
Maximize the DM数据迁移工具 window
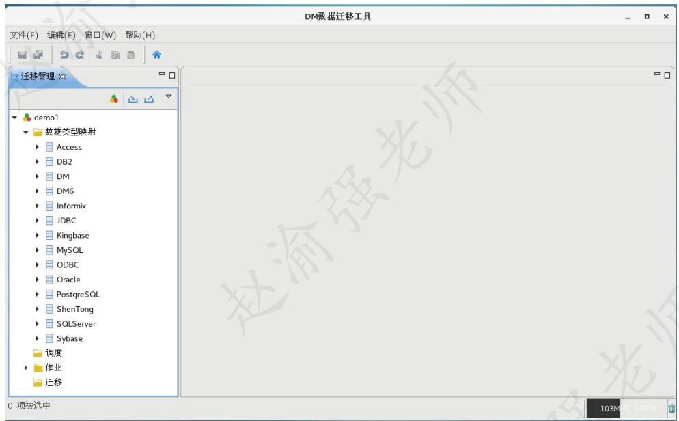click(x=647, y=16)
